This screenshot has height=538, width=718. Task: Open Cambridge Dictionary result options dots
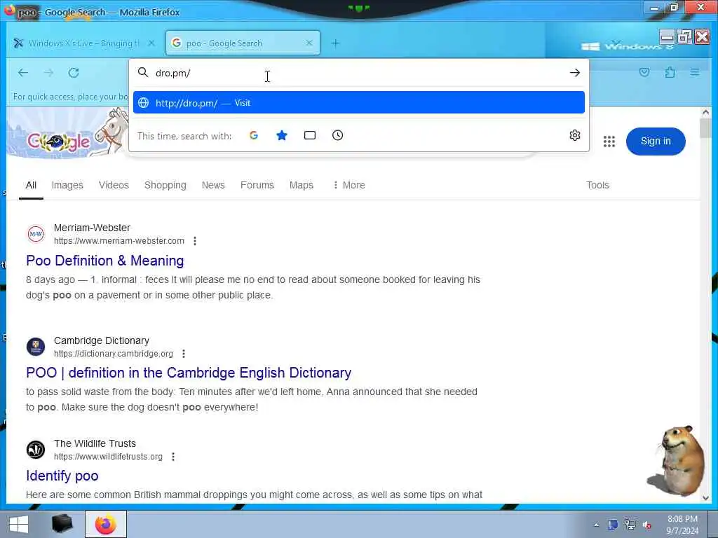(184, 354)
